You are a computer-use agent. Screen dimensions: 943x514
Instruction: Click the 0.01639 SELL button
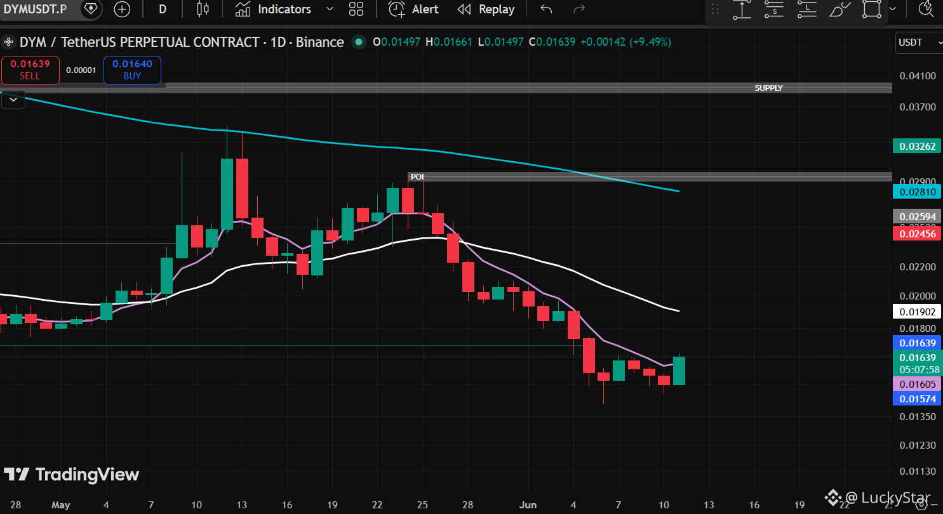30,70
